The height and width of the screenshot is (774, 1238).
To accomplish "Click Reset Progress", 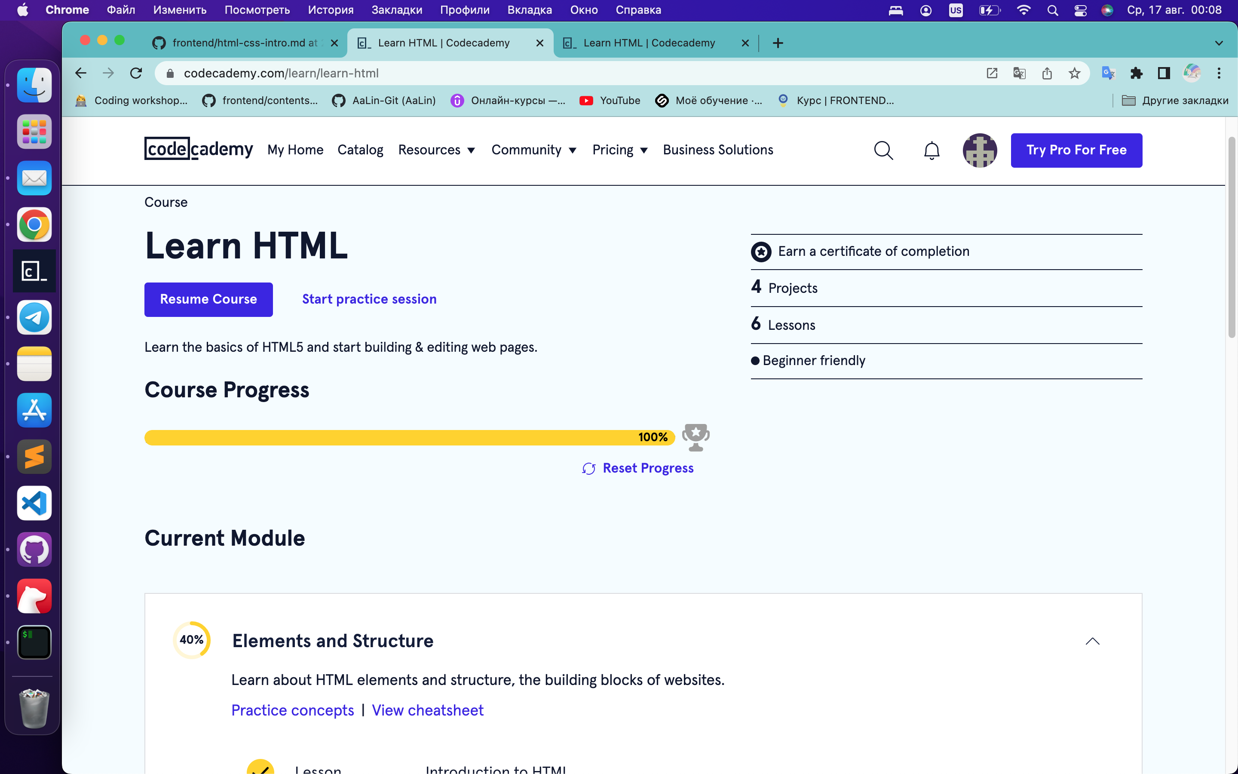I will (637, 468).
